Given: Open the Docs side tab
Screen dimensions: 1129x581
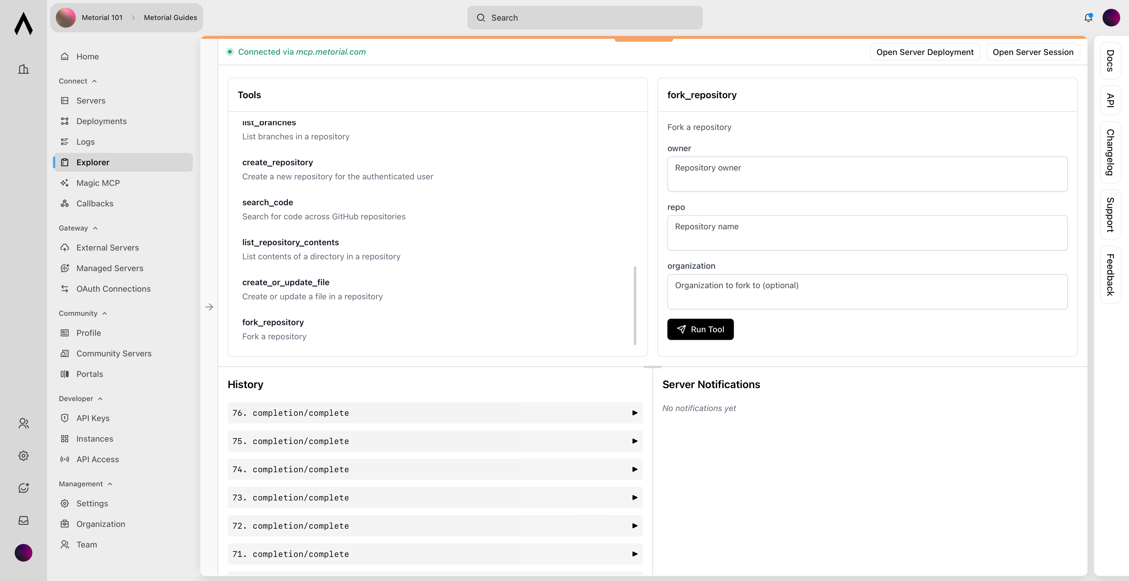Looking at the screenshot, I should click(x=1110, y=61).
